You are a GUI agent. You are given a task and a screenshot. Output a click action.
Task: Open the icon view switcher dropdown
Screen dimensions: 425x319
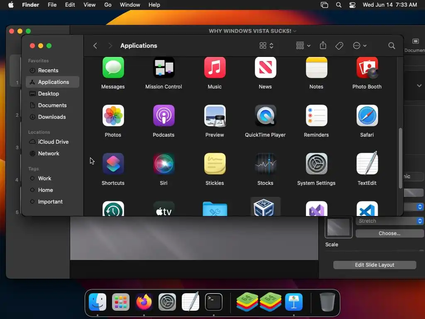point(266,46)
